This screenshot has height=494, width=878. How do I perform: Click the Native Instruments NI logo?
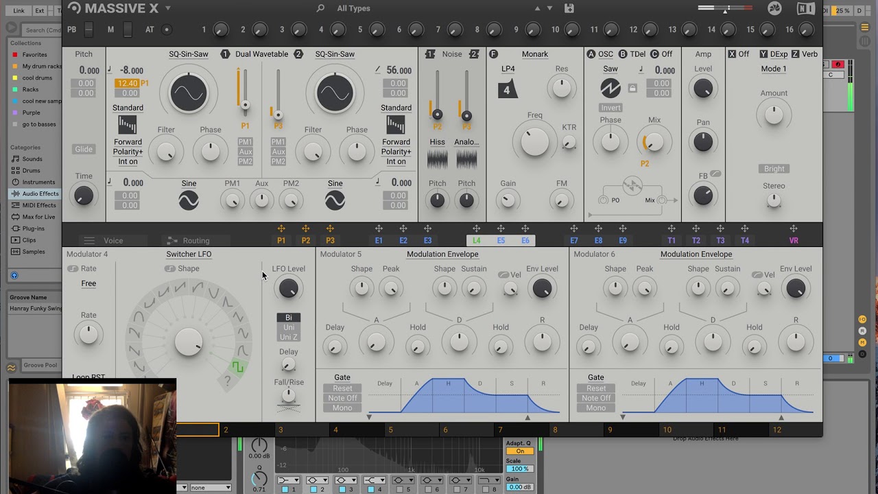(x=806, y=8)
